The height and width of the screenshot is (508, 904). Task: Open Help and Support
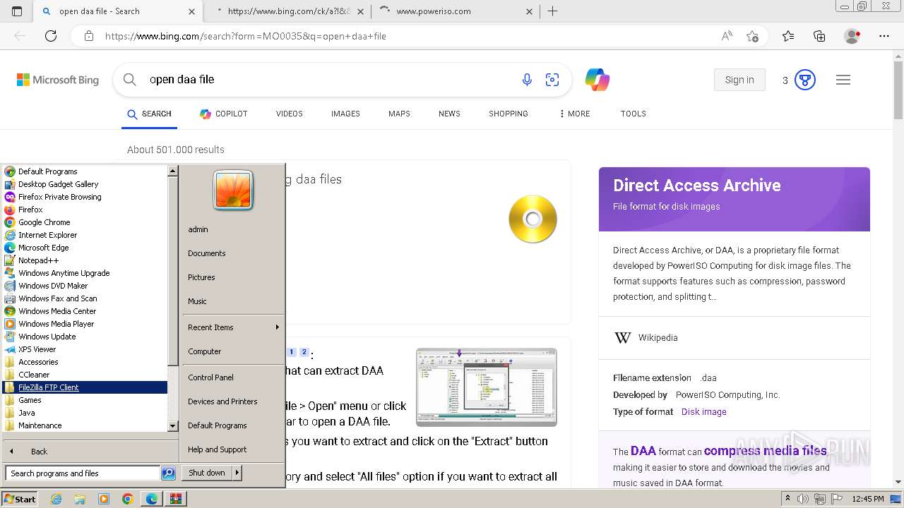click(217, 449)
